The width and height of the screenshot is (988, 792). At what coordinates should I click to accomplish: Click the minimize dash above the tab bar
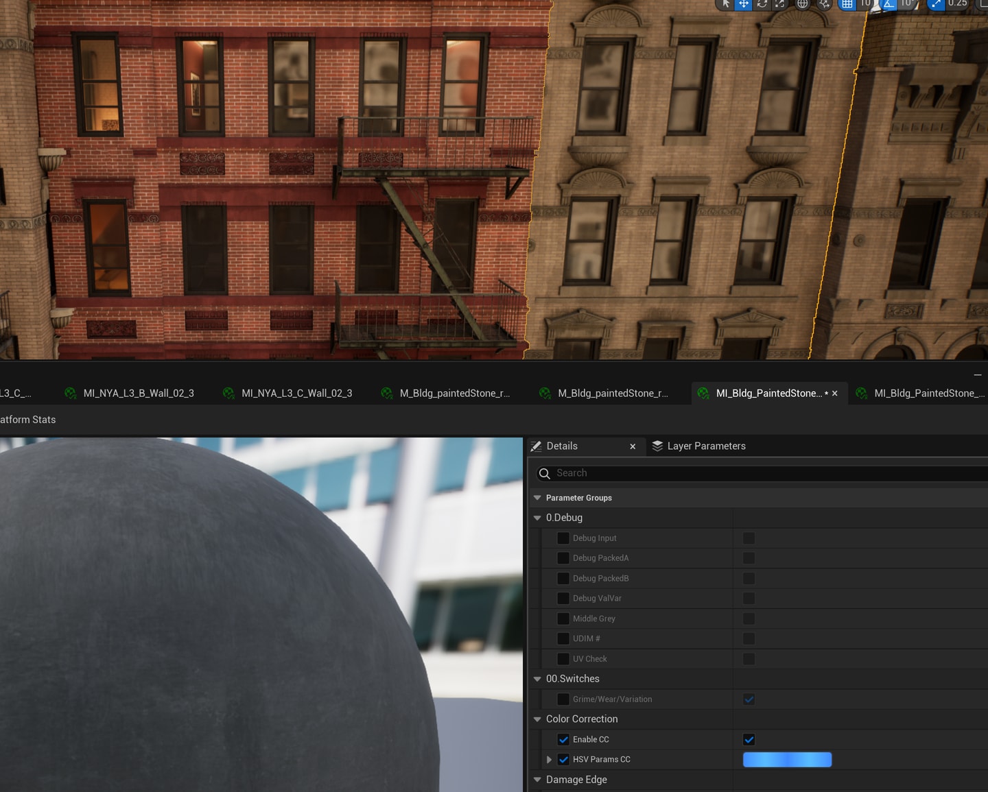click(978, 374)
